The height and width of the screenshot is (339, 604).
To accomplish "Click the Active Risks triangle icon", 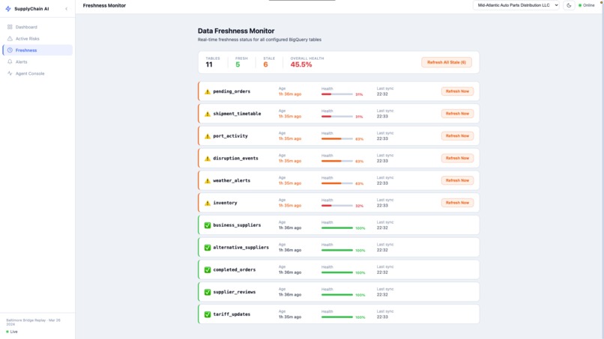I will [10, 38].
